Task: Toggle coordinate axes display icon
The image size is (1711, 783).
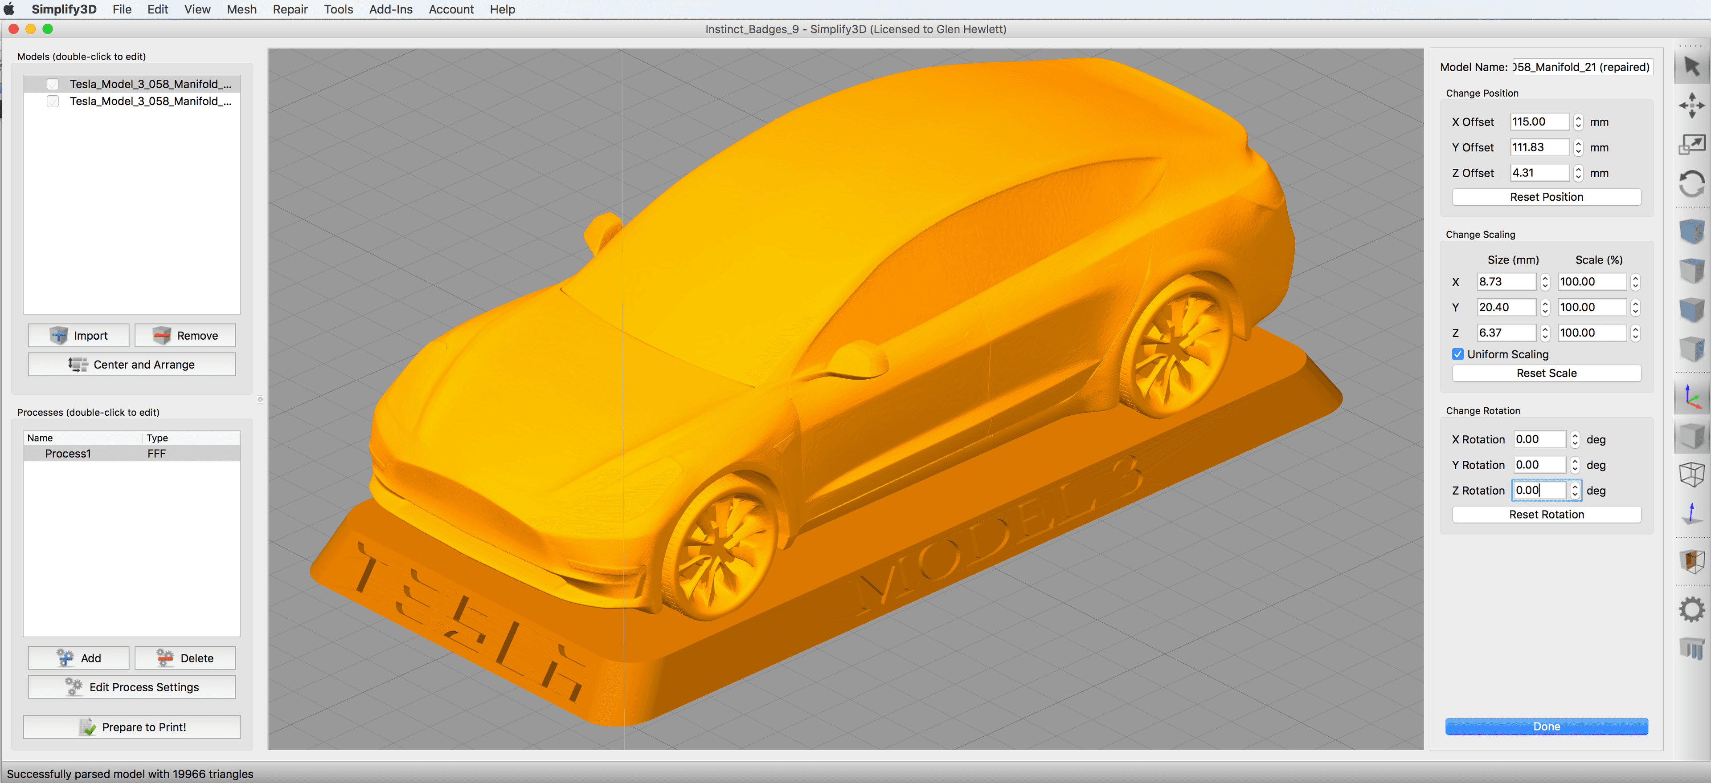Action: tap(1691, 397)
